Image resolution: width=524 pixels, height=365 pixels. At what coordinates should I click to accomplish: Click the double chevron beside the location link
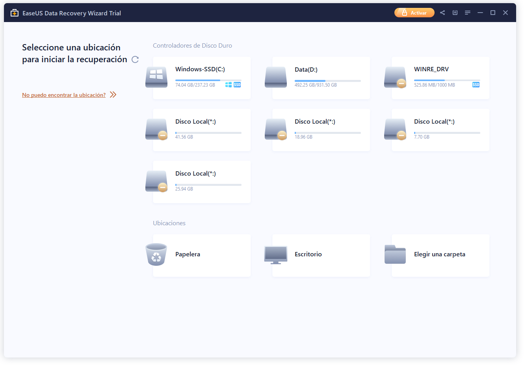point(113,94)
